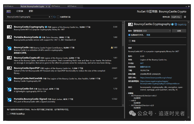Click verified badge next to BouncyCastle.Cryptography in list
The height and width of the screenshot is (124, 194).
46,27
